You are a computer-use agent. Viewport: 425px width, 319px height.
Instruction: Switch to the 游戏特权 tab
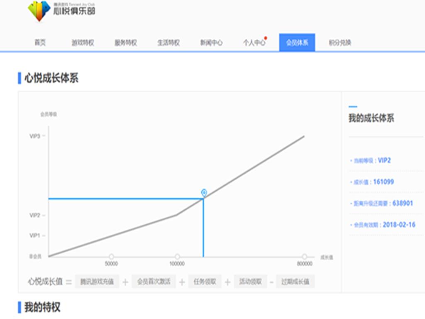point(82,42)
